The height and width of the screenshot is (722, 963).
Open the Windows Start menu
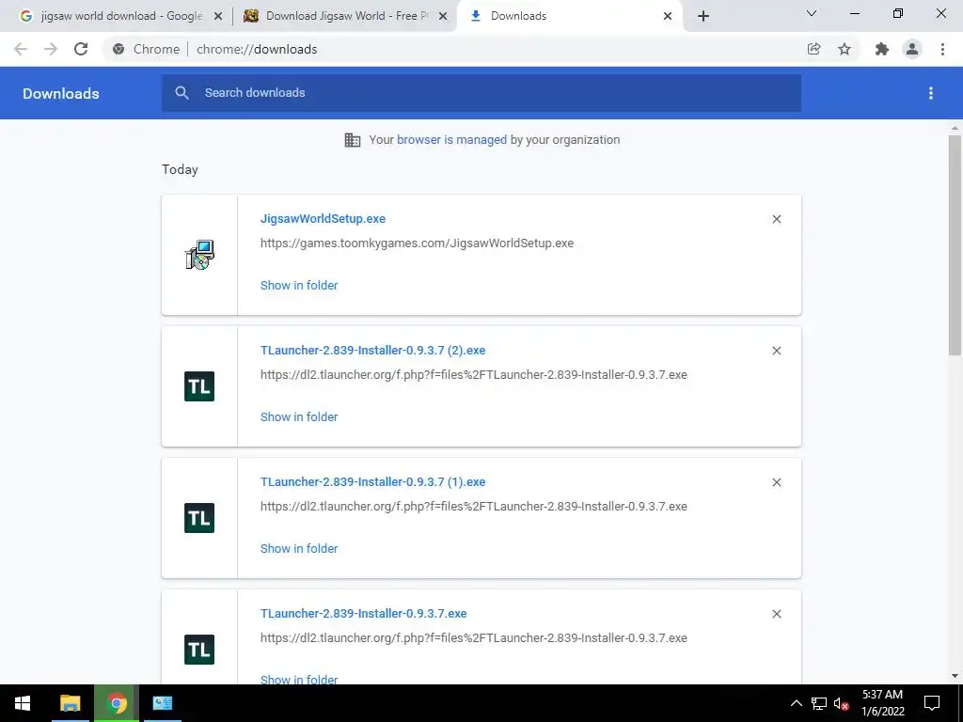coord(23,703)
